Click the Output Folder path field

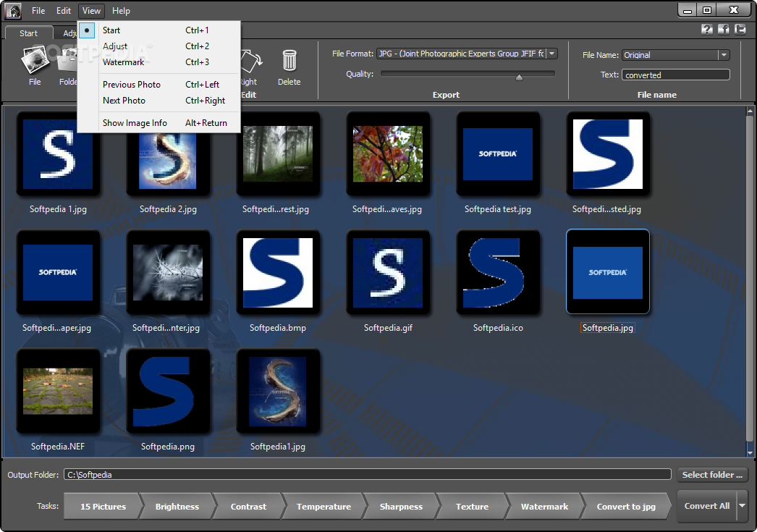pos(368,475)
